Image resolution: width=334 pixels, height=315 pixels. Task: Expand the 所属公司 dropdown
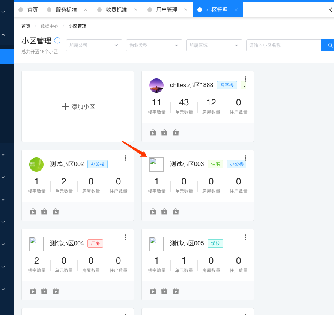94,45
